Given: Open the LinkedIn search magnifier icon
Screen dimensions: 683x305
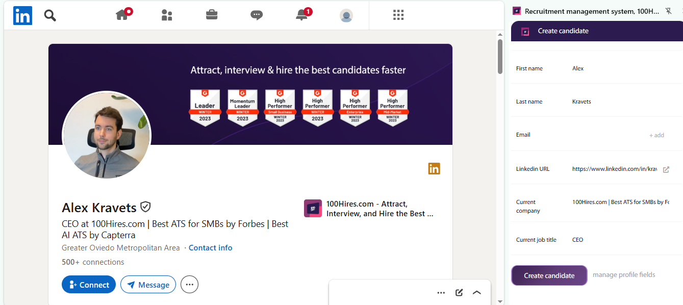Looking at the screenshot, I should 50,15.
